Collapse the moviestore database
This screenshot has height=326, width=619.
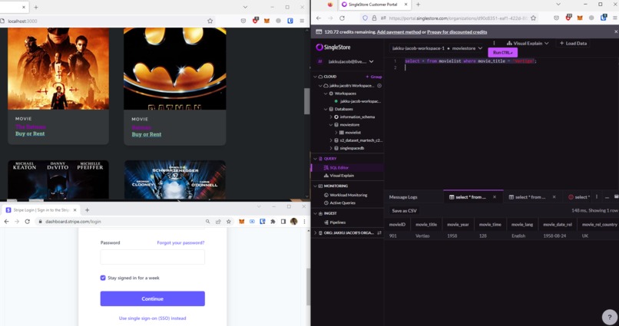pos(331,124)
